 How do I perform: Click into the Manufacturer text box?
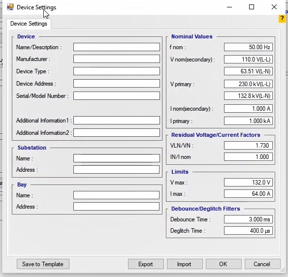coord(117,59)
